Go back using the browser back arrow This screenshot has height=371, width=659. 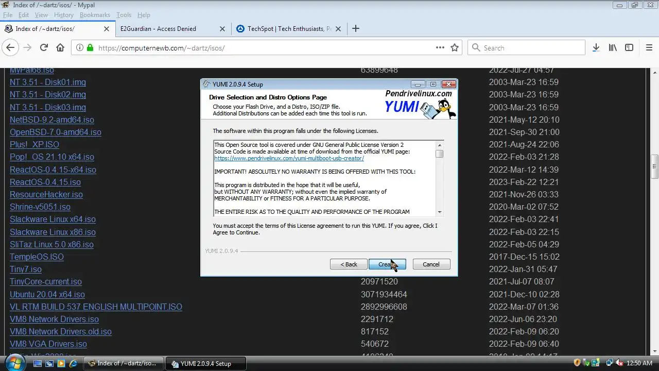10,47
